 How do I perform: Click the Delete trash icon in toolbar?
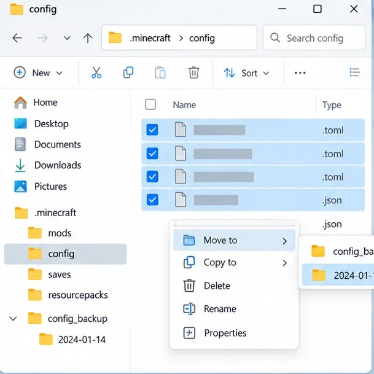click(193, 72)
